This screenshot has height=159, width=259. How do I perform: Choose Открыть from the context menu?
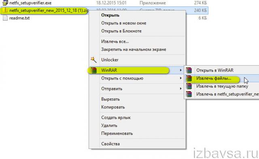[x=110, y=15]
